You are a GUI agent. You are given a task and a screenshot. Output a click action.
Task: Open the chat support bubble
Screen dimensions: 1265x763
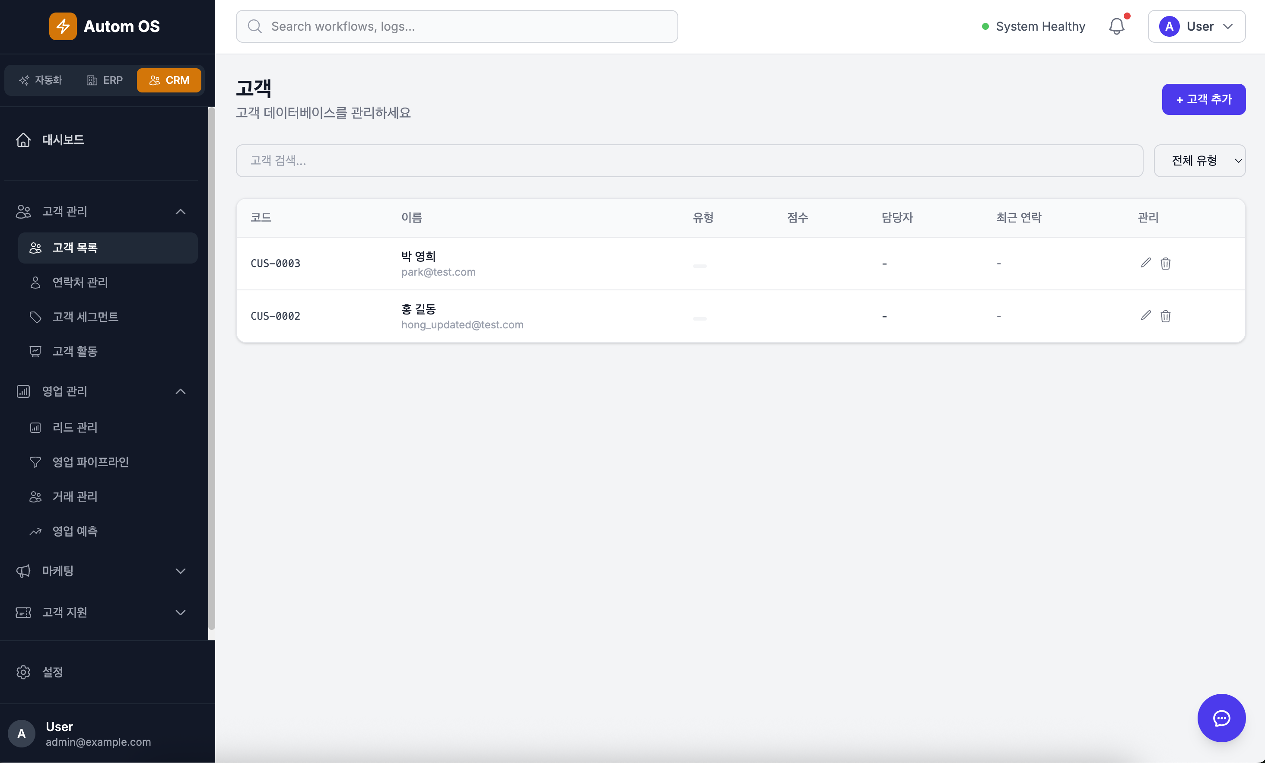click(x=1222, y=718)
